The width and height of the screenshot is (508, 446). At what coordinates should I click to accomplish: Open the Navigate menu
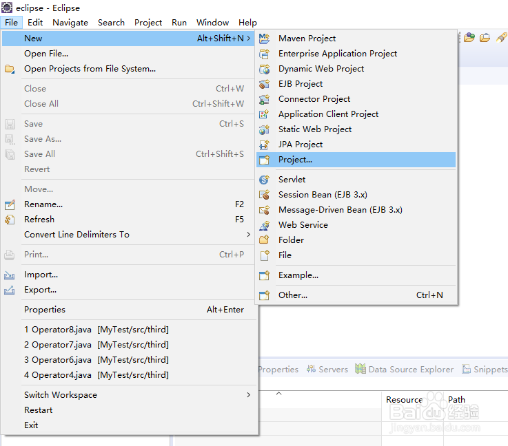point(70,22)
